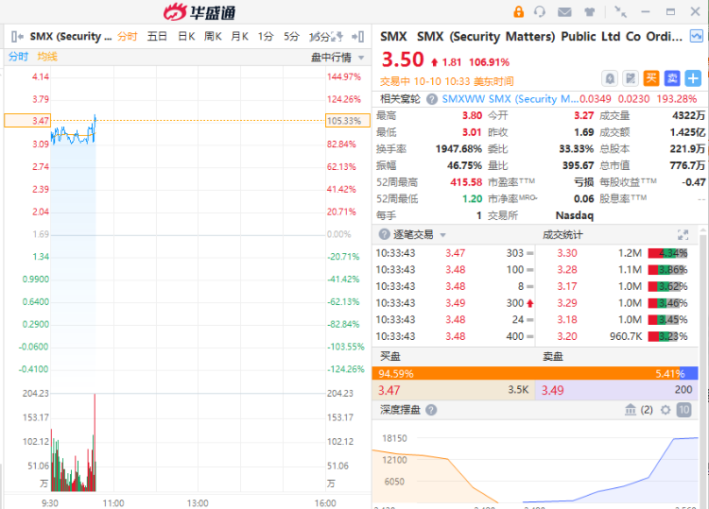Viewport: 709px width, 509px height.
Task: Select bid price 3.47 row
Action: point(454,390)
